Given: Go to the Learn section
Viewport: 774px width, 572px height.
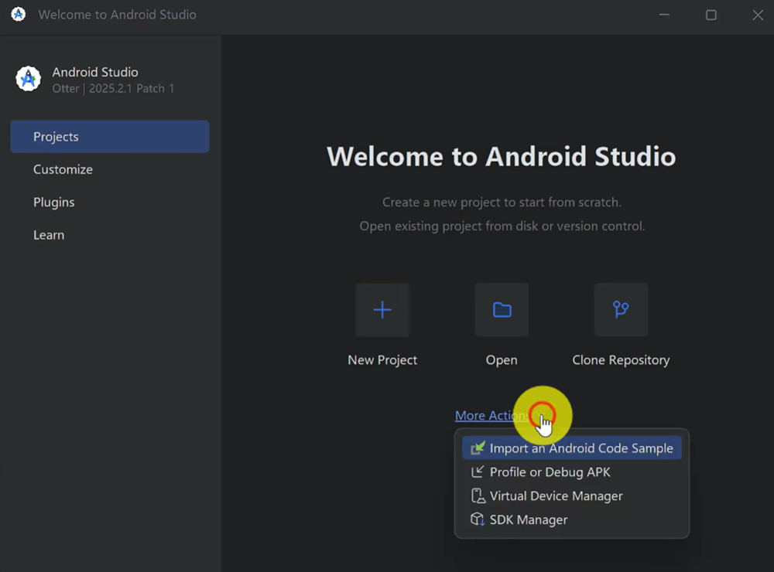Looking at the screenshot, I should [49, 235].
